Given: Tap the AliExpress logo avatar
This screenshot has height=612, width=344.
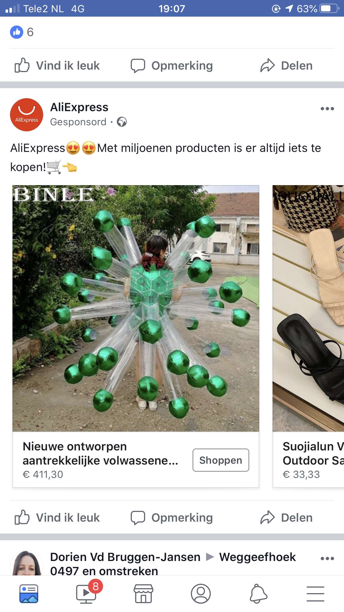Looking at the screenshot, I should [27, 114].
